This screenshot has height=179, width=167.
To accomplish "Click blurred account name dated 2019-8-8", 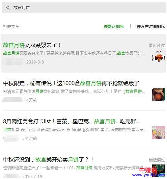I will [14, 62].
